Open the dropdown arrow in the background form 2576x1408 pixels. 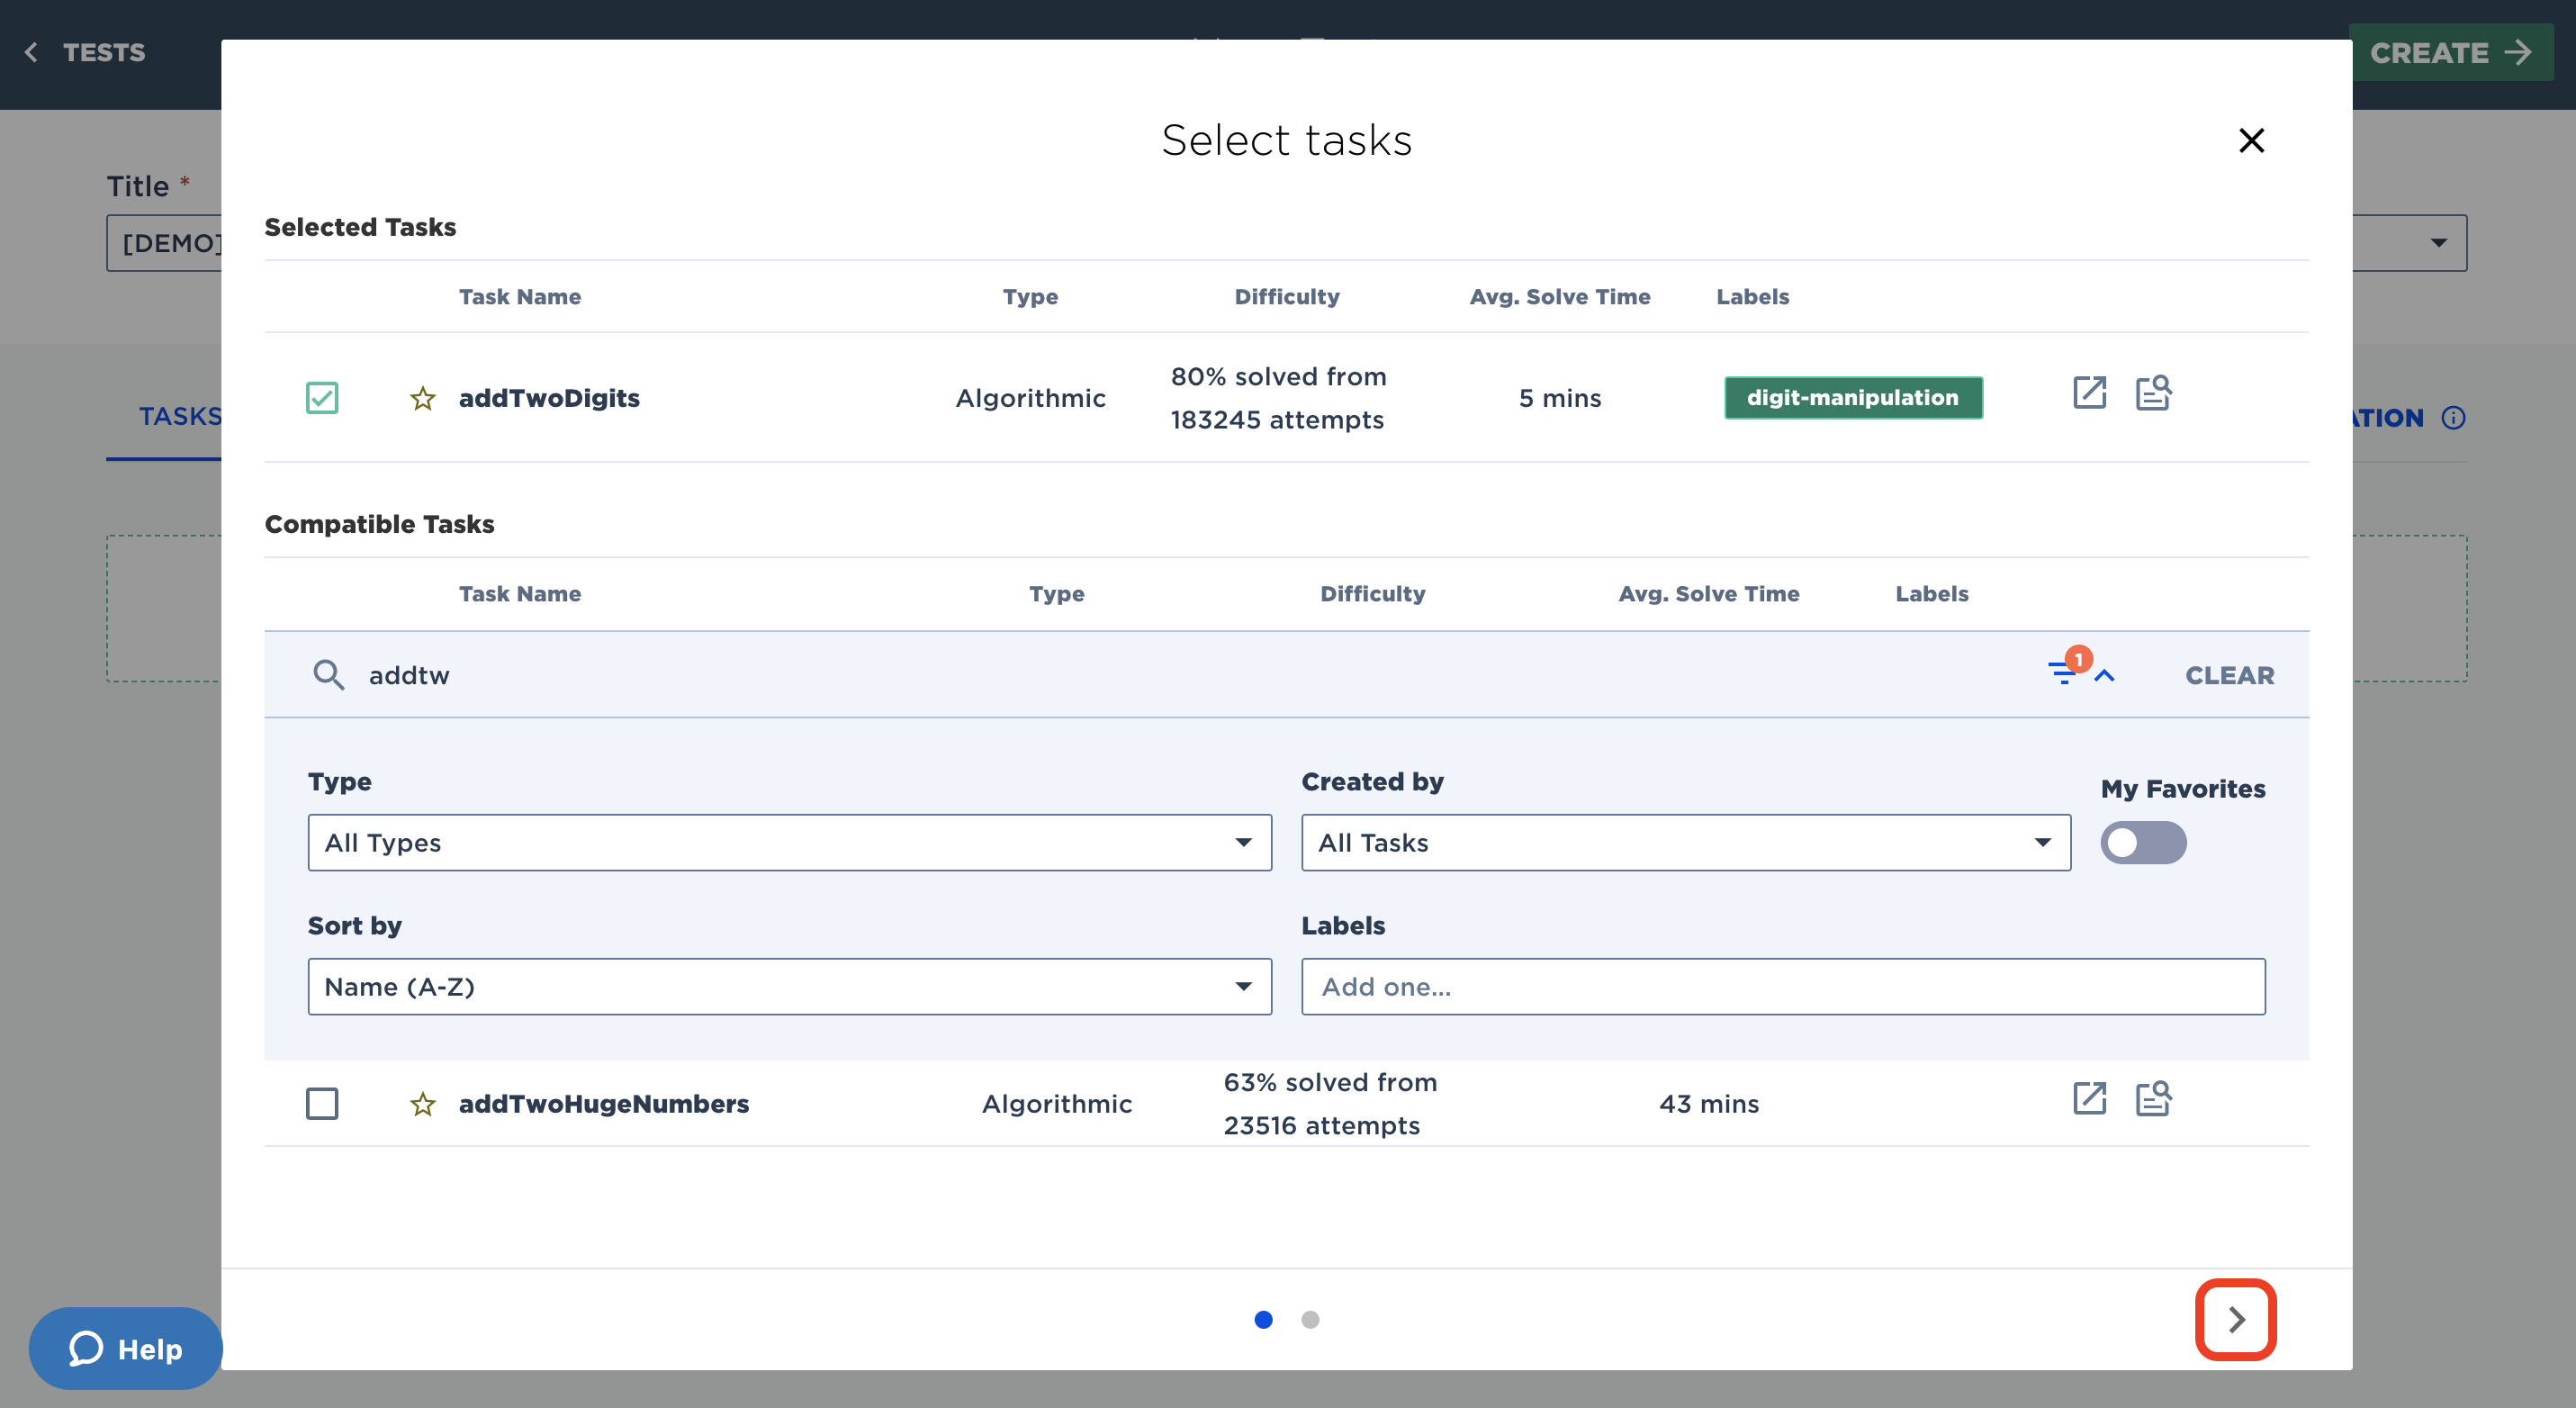pyautogui.click(x=2438, y=243)
